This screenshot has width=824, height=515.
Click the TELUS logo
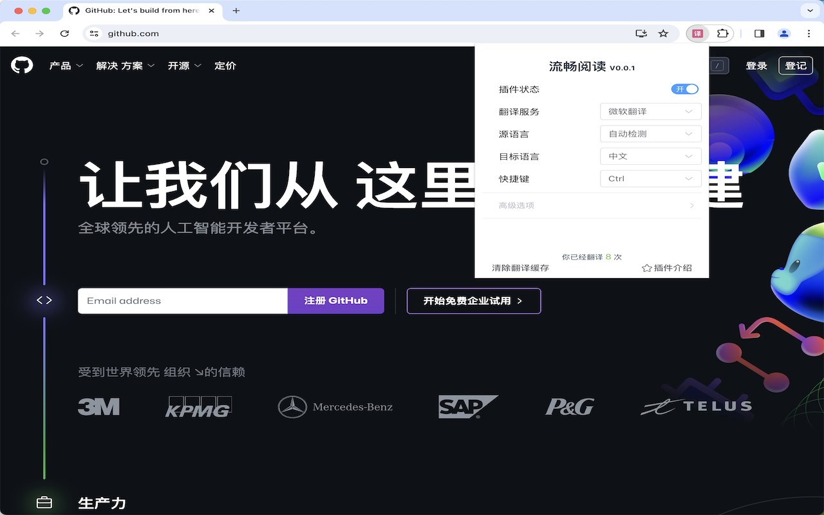click(697, 406)
